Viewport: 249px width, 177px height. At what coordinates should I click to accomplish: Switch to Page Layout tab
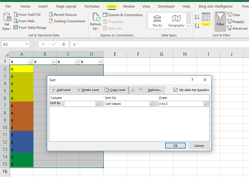pyautogui.click(x=66, y=6)
